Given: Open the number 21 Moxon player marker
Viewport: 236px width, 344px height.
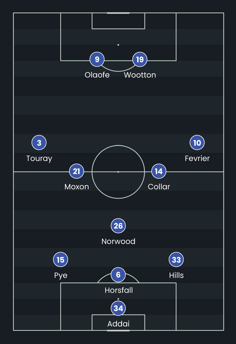Looking at the screenshot, I should [x=76, y=171].
